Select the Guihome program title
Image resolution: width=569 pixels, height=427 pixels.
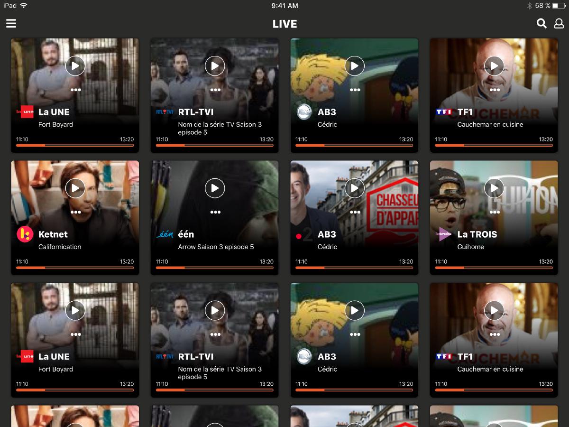[x=470, y=247]
